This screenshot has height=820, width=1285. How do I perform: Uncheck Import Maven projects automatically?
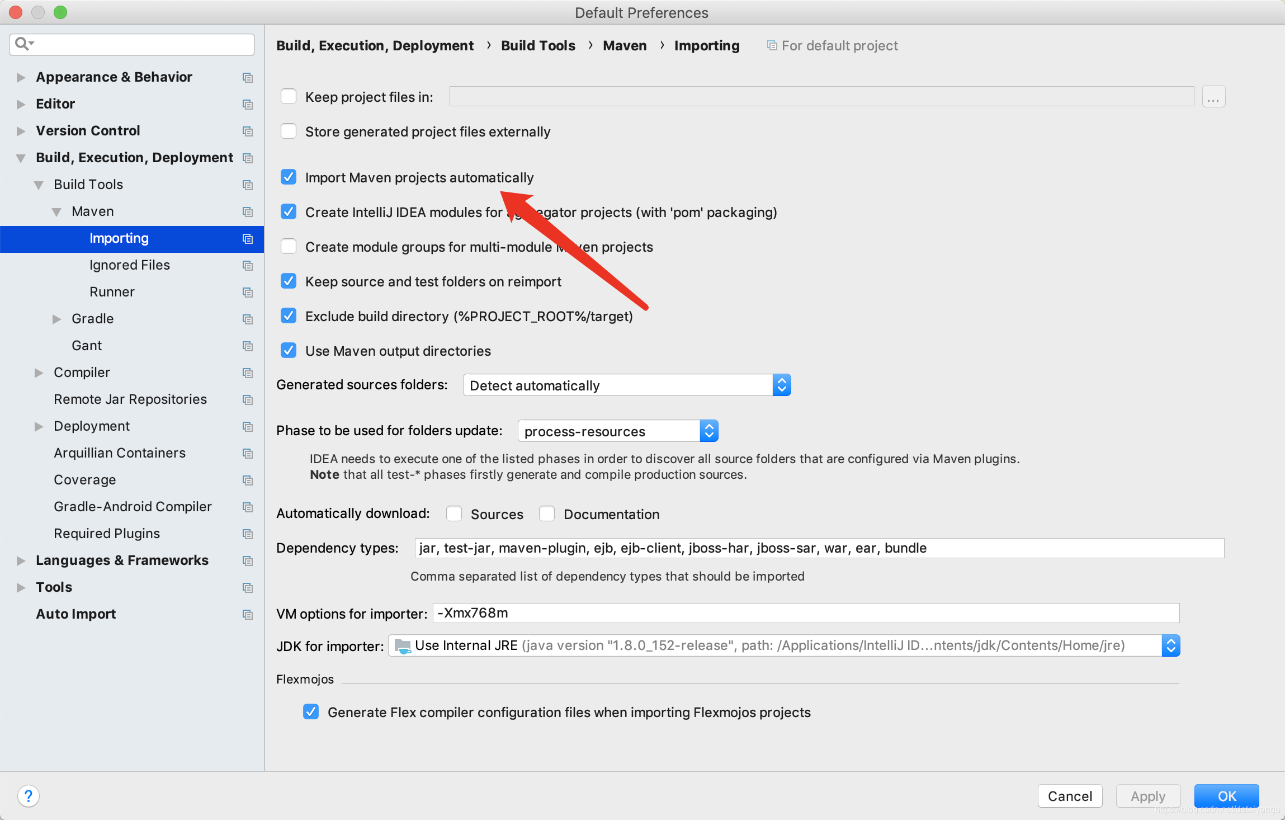[289, 177]
